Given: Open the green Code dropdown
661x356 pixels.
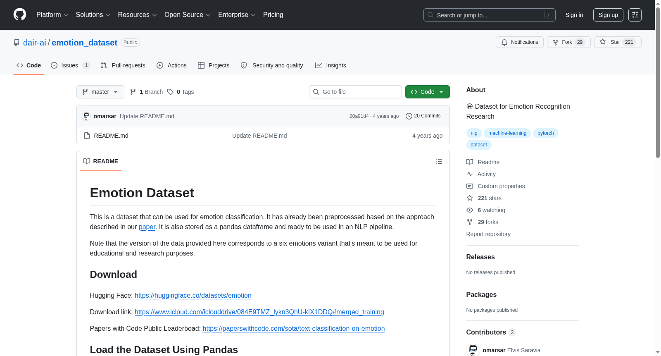Looking at the screenshot, I should click(427, 92).
